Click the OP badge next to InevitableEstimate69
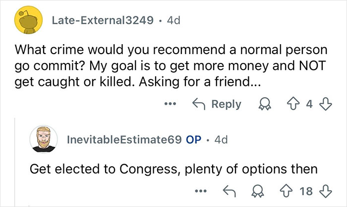The height and width of the screenshot is (207, 347). tap(193, 139)
